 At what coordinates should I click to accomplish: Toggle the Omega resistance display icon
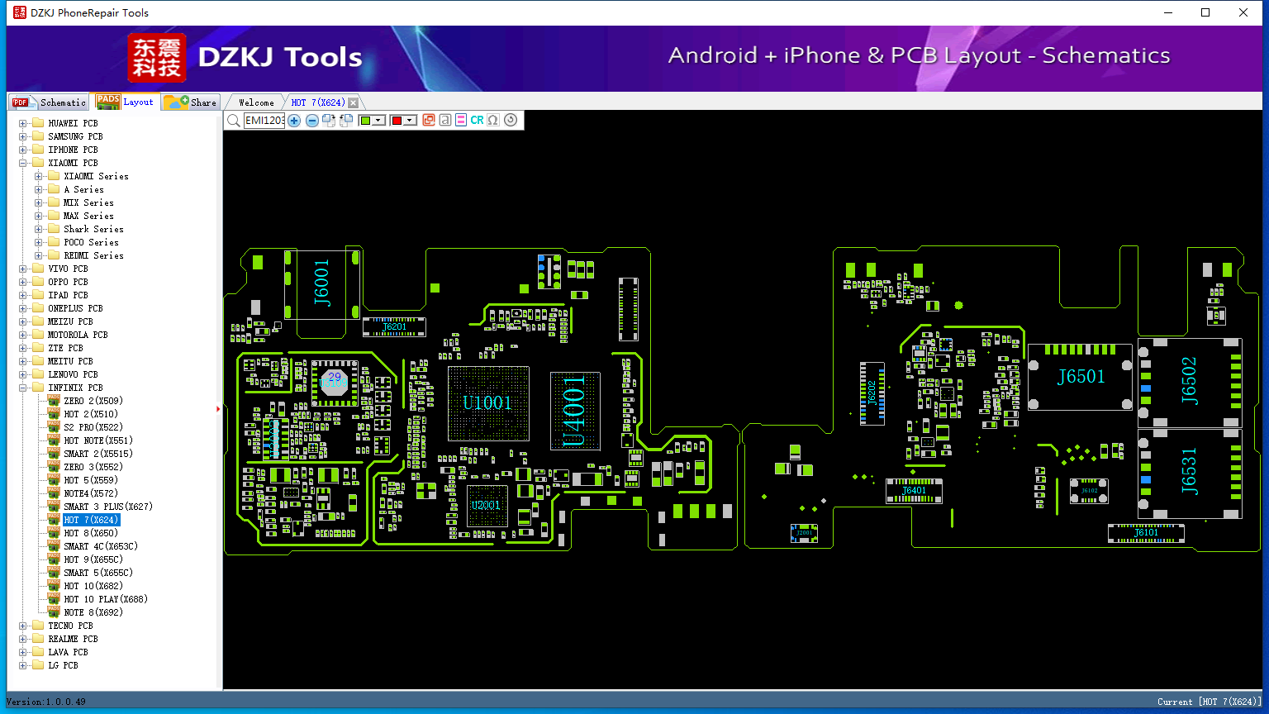pos(493,121)
